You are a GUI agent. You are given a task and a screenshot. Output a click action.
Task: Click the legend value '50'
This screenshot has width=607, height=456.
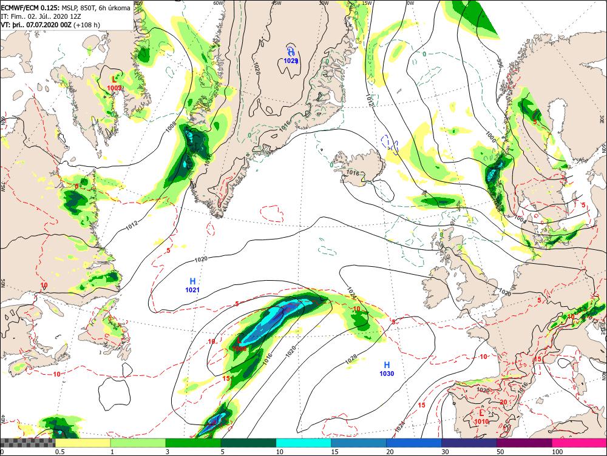pos(501,452)
